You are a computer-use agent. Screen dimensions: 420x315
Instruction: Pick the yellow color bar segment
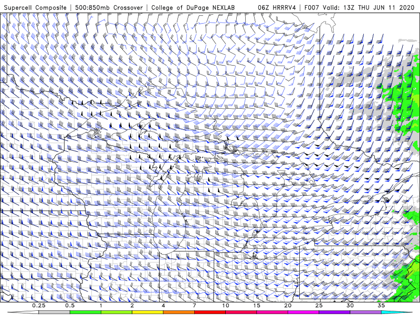point(148,312)
